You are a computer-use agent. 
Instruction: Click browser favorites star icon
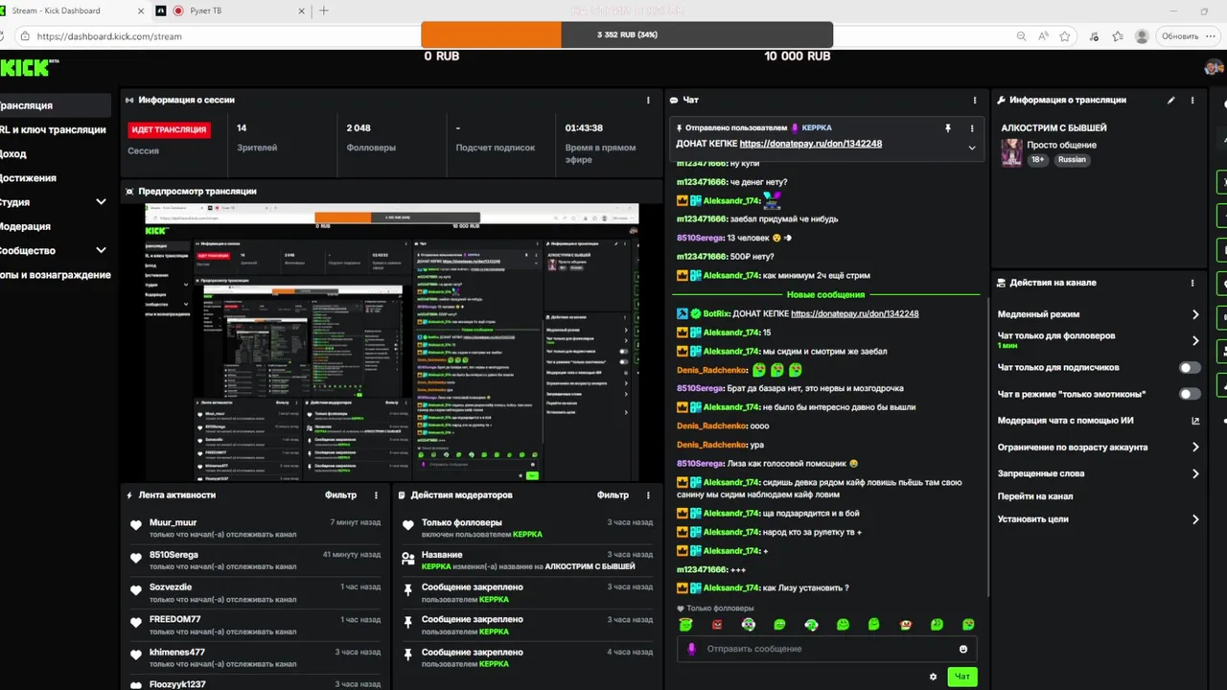(1065, 36)
